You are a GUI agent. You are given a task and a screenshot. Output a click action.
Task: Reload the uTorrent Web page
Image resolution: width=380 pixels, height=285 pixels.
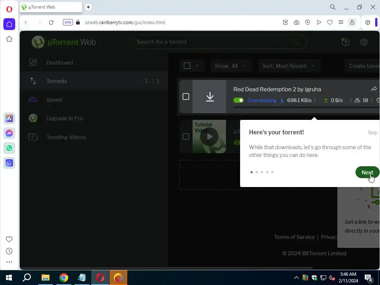point(51,23)
